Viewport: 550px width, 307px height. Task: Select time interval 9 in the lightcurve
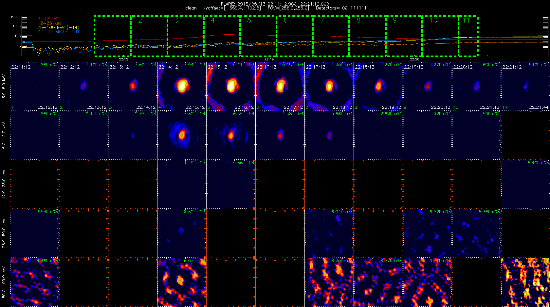tap(404, 36)
